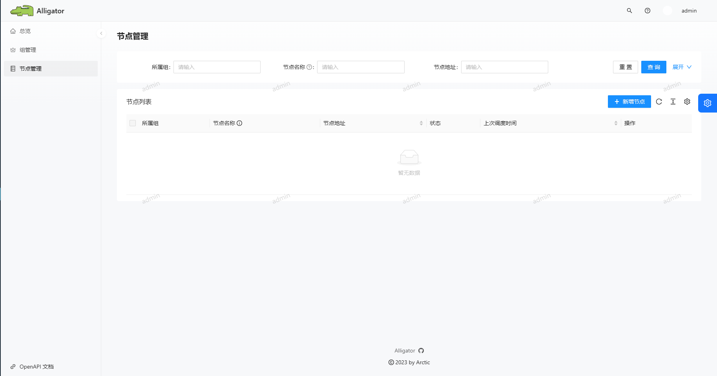Image resolution: width=717 pixels, height=376 pixels.
Task: Toggle sorting on the 上次调度时间 column
Action: (615, 123)
